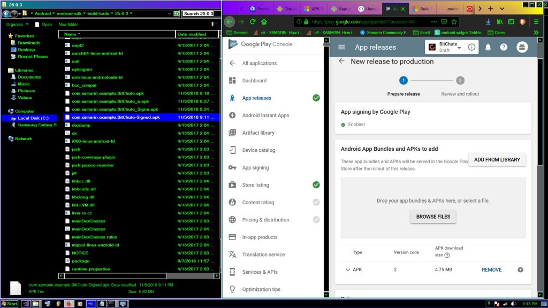Bookmark this page with the star icon
The image size is (548, 308).
pos(454,22)
